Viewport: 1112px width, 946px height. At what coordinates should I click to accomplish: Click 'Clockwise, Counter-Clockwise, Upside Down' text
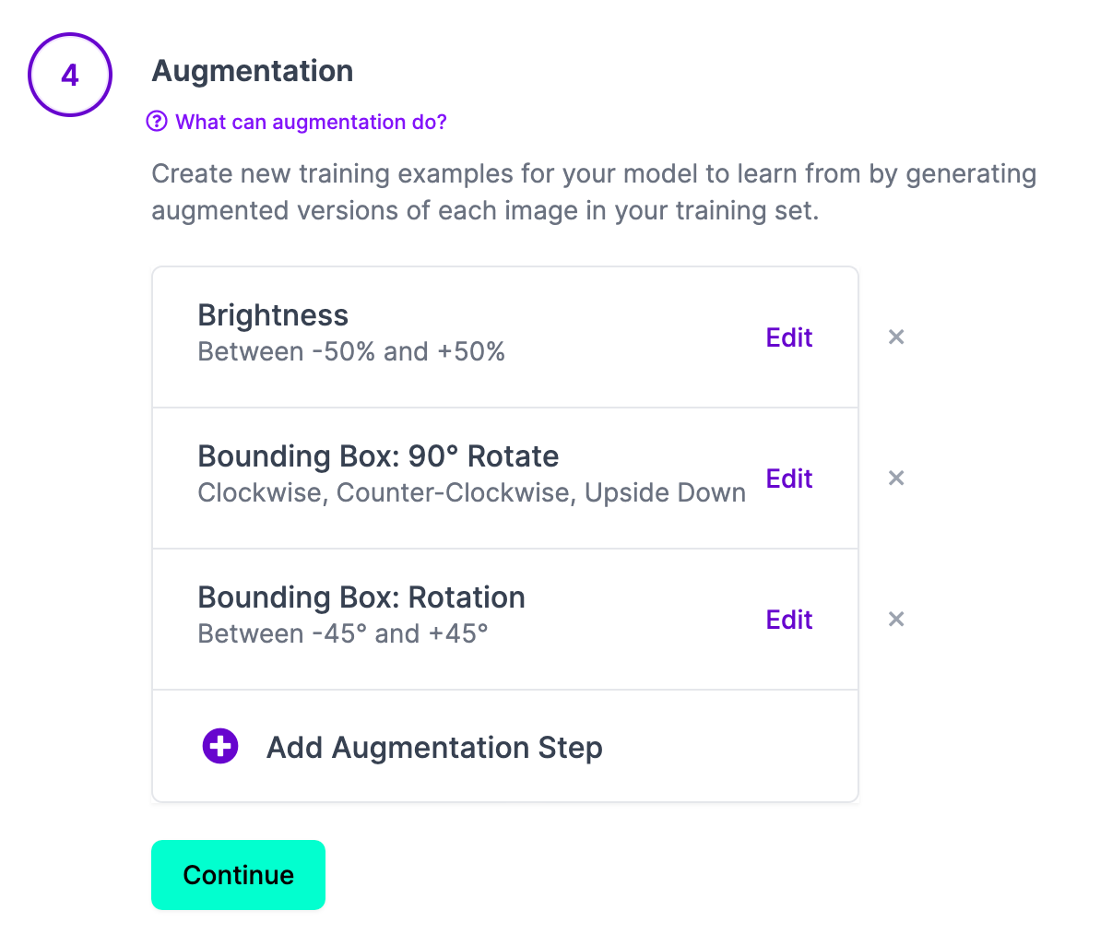click(x=471, y=493)
